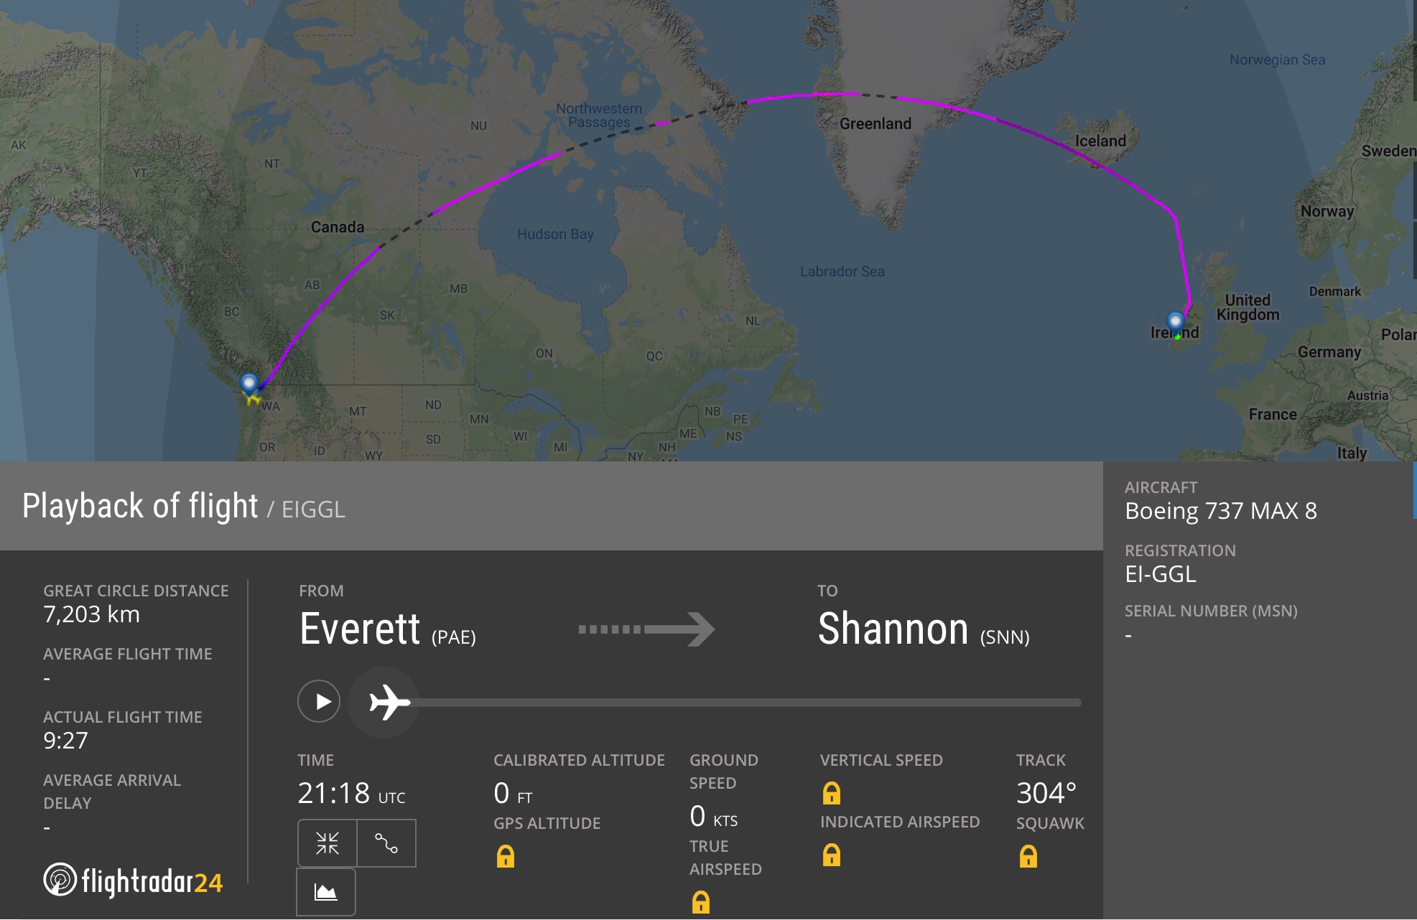1417x920 pixels.
Task: Open the altitude and speed graph icon
Action: (x=326, y=892)
